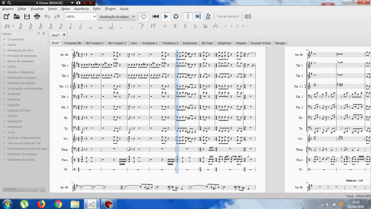371x209 pixels.
Task: Apply a flat accidental
Action: click(195, 26)
